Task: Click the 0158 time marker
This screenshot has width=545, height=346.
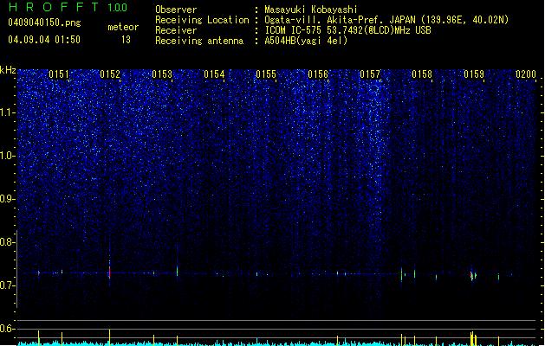Action: (422, 74)
